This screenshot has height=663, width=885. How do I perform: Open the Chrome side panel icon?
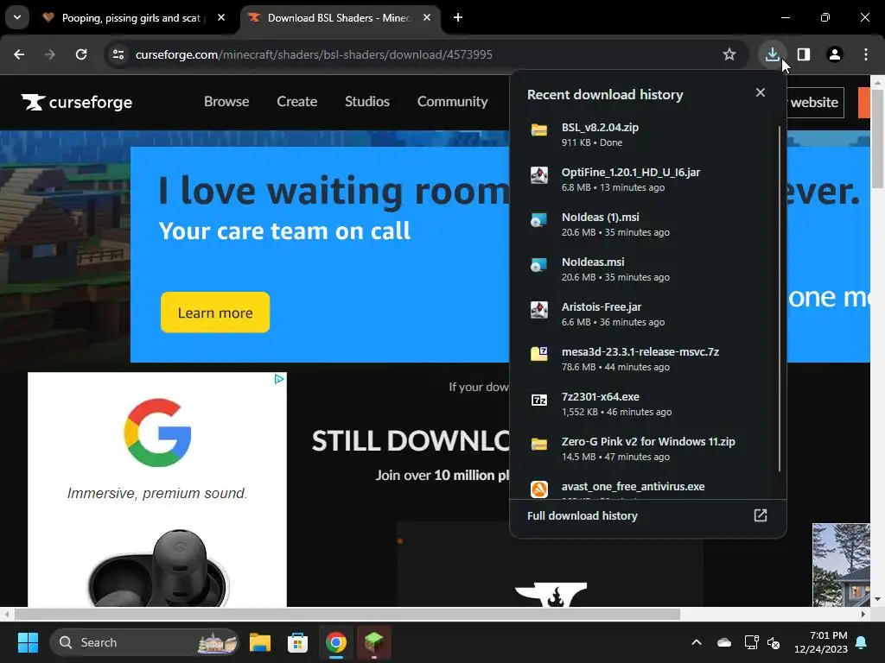point(803,54)
